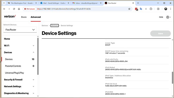
Task: Click the browser forward arrow
Action: 9,9
